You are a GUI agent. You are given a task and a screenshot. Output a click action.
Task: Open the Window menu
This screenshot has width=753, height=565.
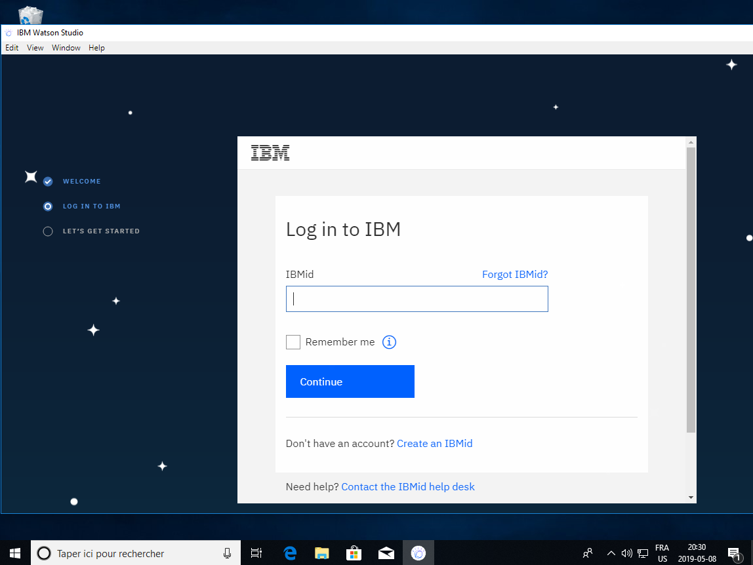click(x=66, y=48)
